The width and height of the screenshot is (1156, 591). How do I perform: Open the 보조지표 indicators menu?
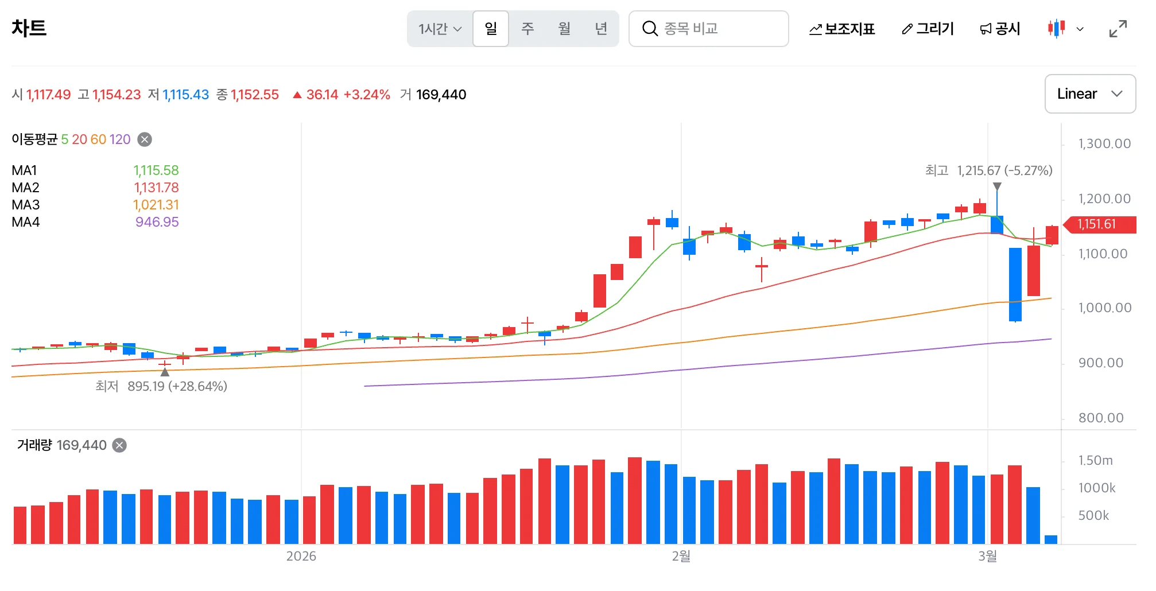[842, 29]
